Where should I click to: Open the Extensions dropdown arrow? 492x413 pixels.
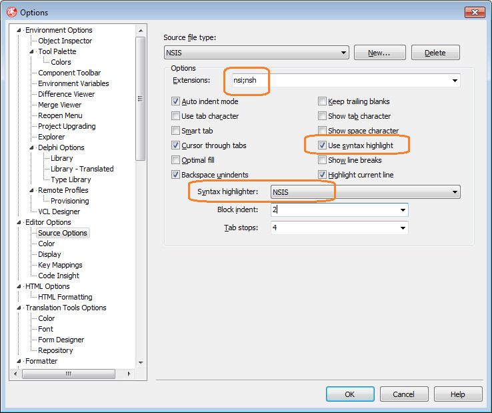point(455,81)
